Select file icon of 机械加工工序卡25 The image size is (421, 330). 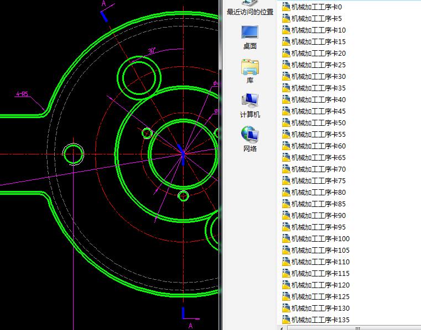(x=286, y=65)
